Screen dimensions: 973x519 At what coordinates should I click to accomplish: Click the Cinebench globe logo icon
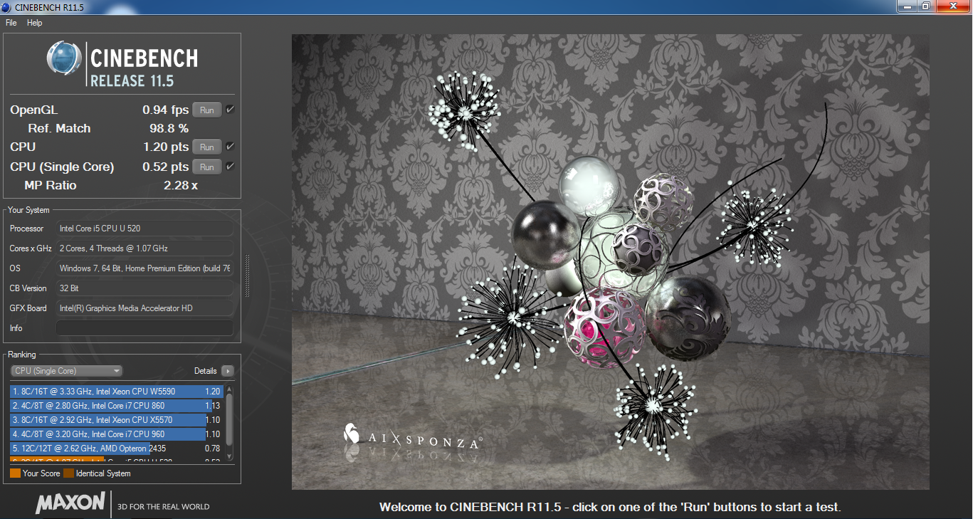[x=64, y=58]
